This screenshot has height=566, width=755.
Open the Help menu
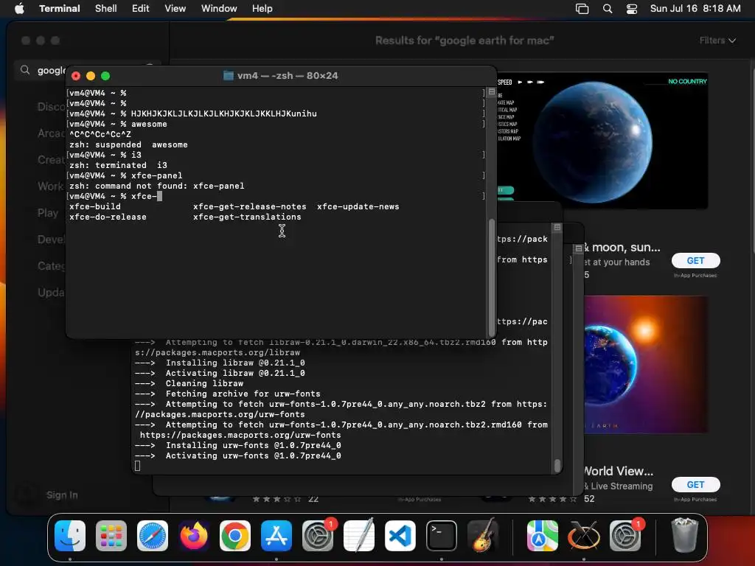[262, 8]
